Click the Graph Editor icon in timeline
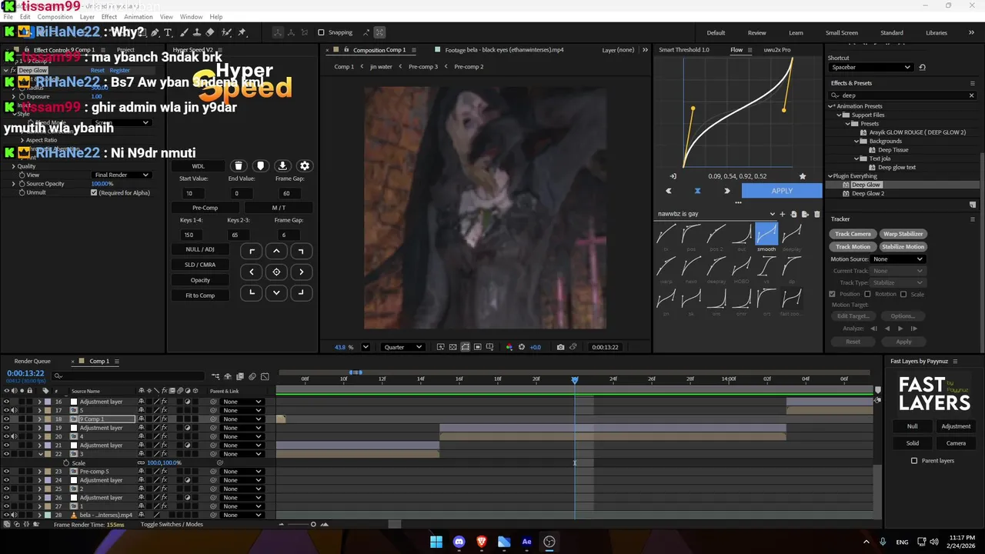Screen dimensions: 985x554 [265, 376]
